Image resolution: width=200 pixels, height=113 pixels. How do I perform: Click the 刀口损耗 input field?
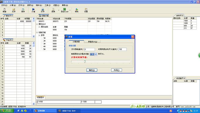click(89, 49)
